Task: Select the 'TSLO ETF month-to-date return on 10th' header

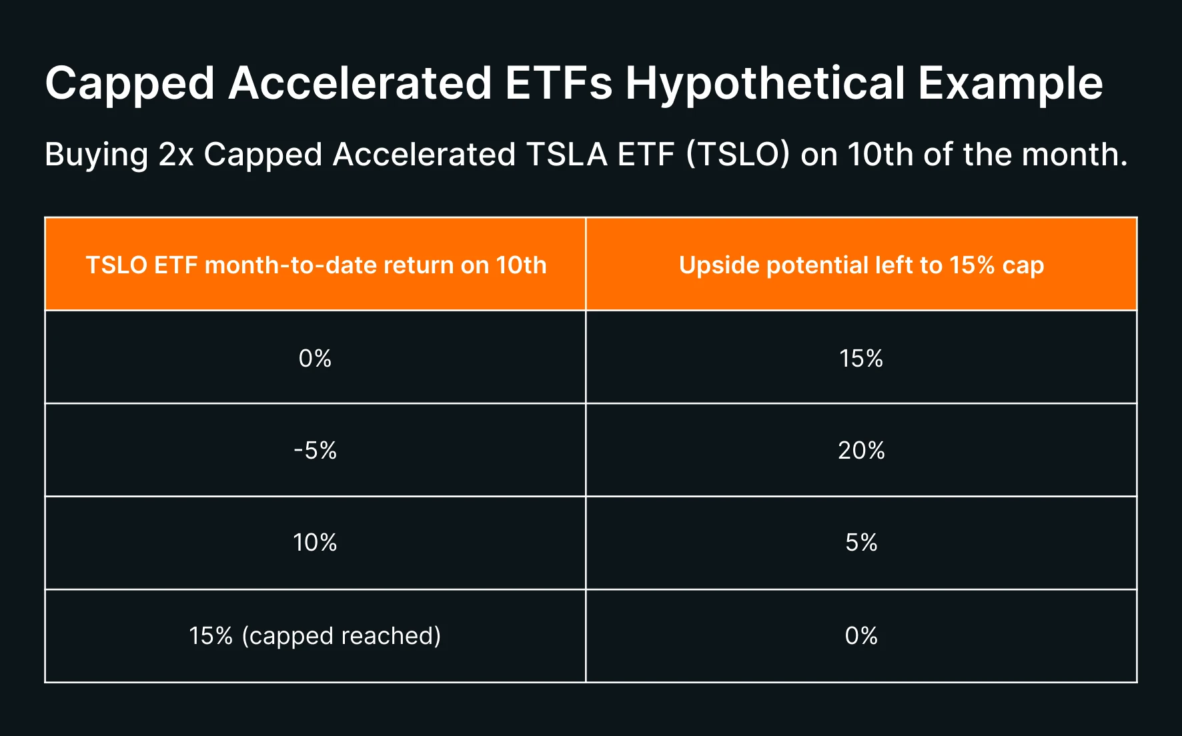Action: tap(316, 265)
